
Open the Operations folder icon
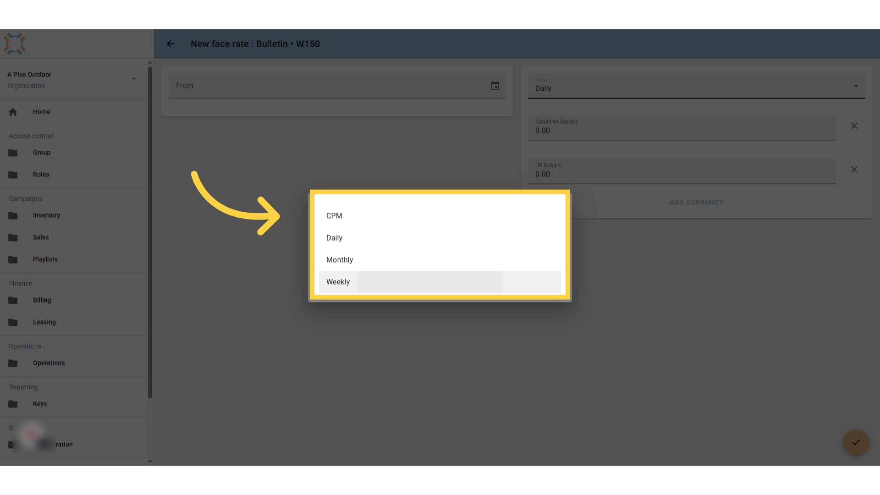[13, 363]
